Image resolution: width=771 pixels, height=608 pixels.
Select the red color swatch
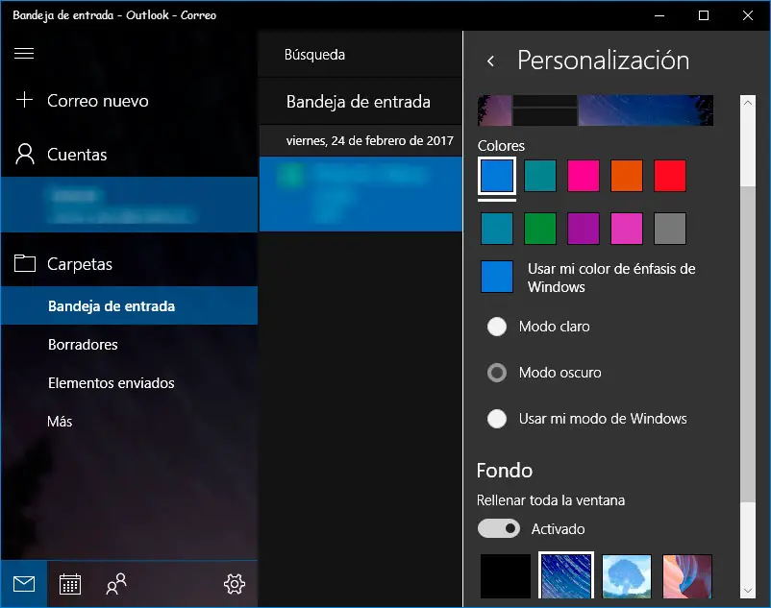click(x=670, y=176)
